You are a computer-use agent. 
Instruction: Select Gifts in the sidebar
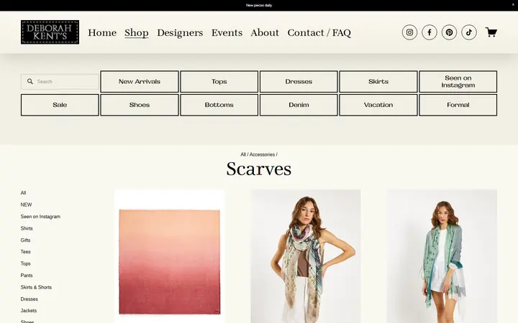pos(25,240)
